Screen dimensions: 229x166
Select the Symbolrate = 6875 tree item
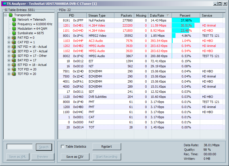[x=31, y=33]
